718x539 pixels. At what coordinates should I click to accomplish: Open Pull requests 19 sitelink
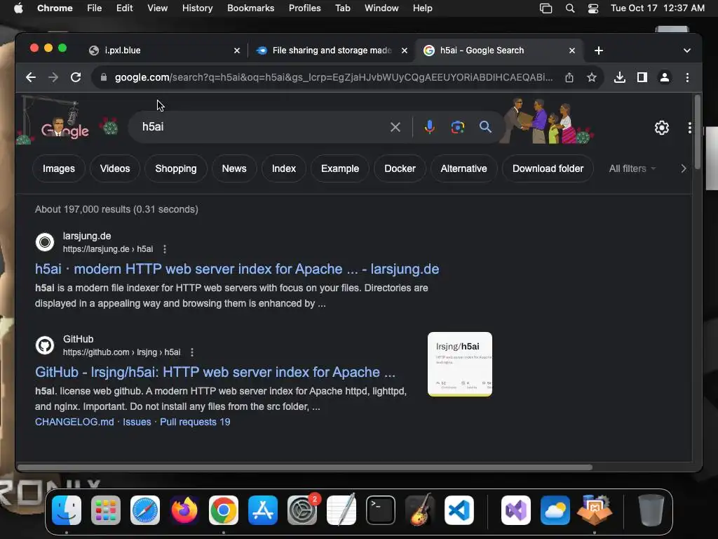tap(195, 422)
